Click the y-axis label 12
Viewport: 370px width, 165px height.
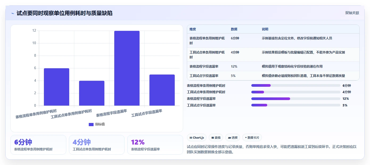coord(34,31)
